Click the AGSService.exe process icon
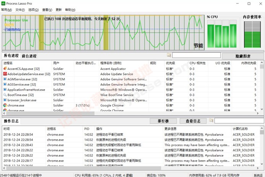This screenshot has height=177, width=265. click(x=5, y=84)
